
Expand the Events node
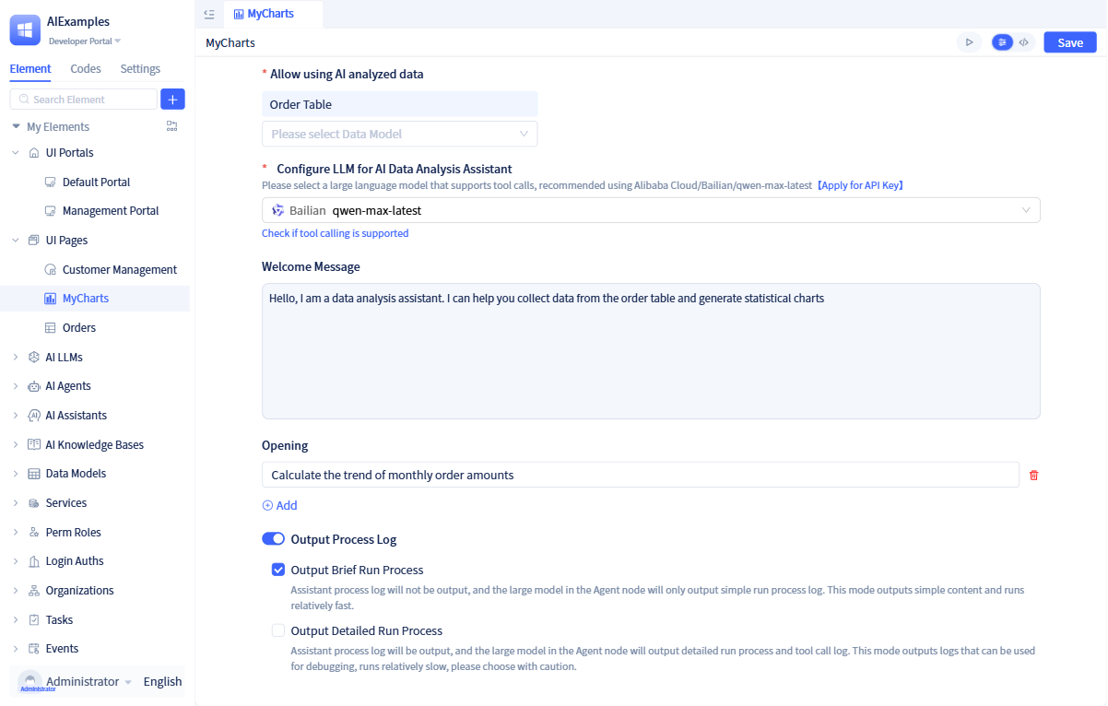point(16,649)
